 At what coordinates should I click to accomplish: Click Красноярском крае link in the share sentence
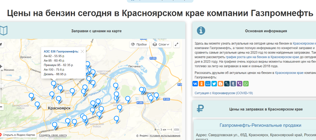pyautogui.click(x=289, y=73)
